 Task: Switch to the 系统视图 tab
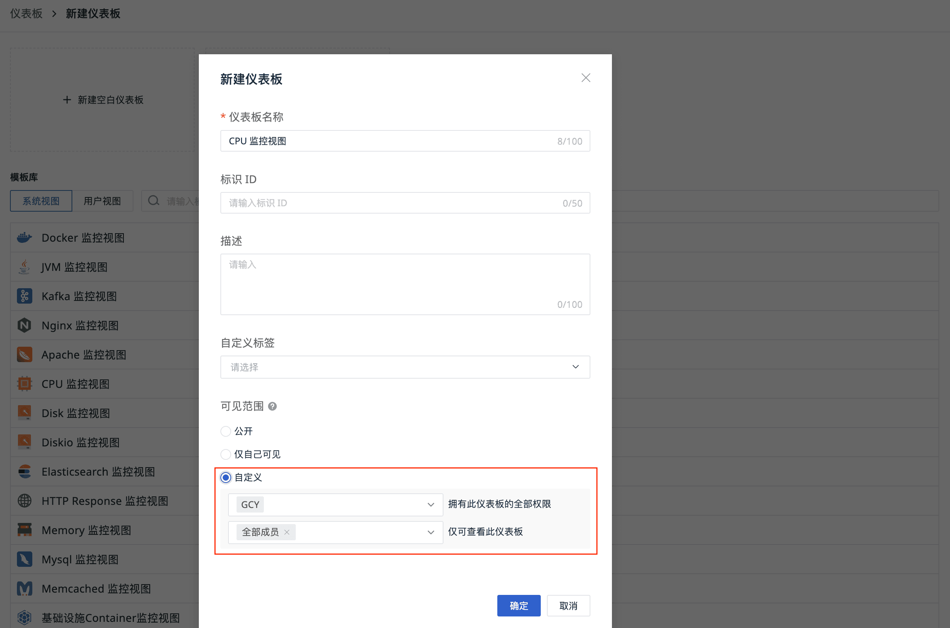[41, 200]
